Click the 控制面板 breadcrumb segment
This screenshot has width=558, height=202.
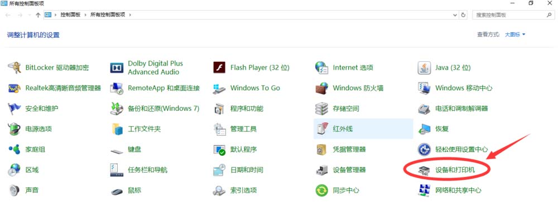click(70, 15)
